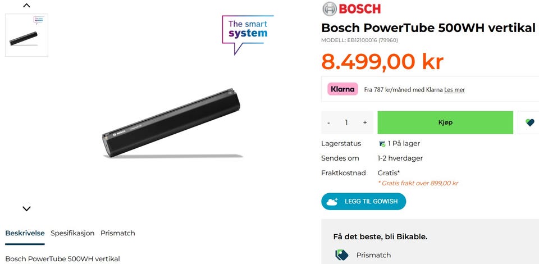Click the Bosch brand logo
This screenshot has width=539, height=264.
click(351, 9)
